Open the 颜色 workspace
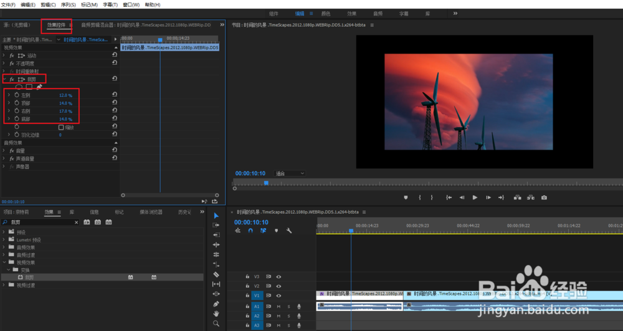Viewport: 623px width, 331px height. coord(325,13)
